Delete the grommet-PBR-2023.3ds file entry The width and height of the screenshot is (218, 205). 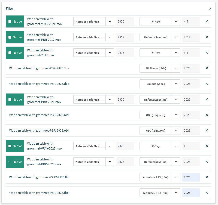207,68
